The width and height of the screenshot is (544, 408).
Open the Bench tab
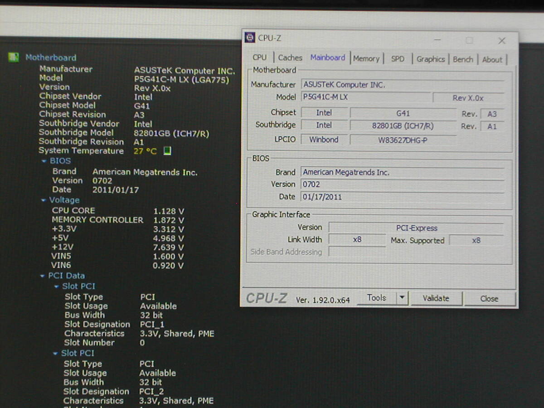463,59
